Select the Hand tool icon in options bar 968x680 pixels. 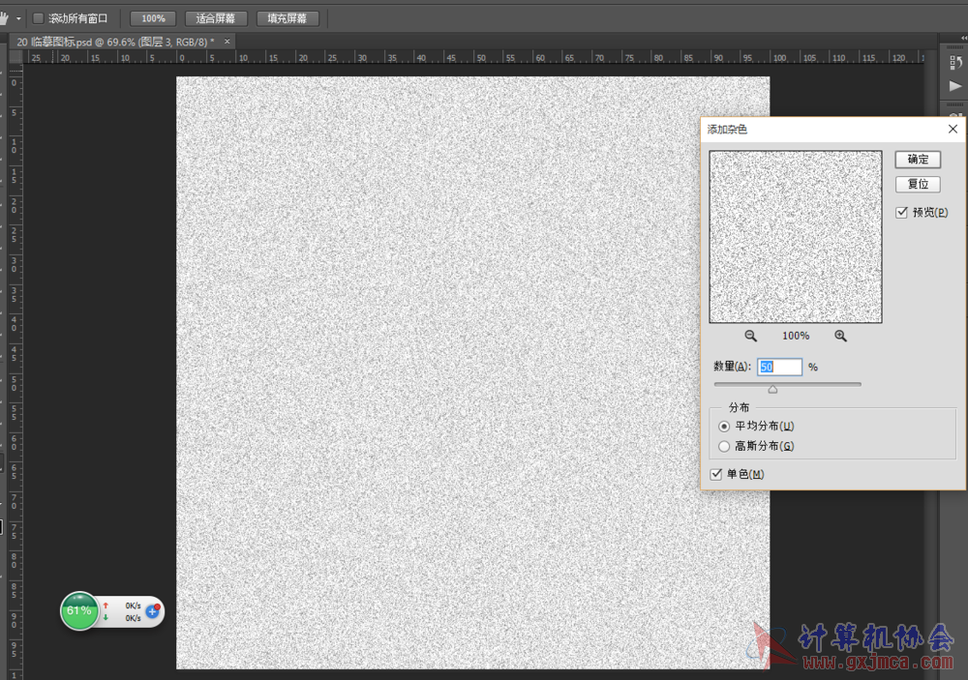(x=4, y=18)
